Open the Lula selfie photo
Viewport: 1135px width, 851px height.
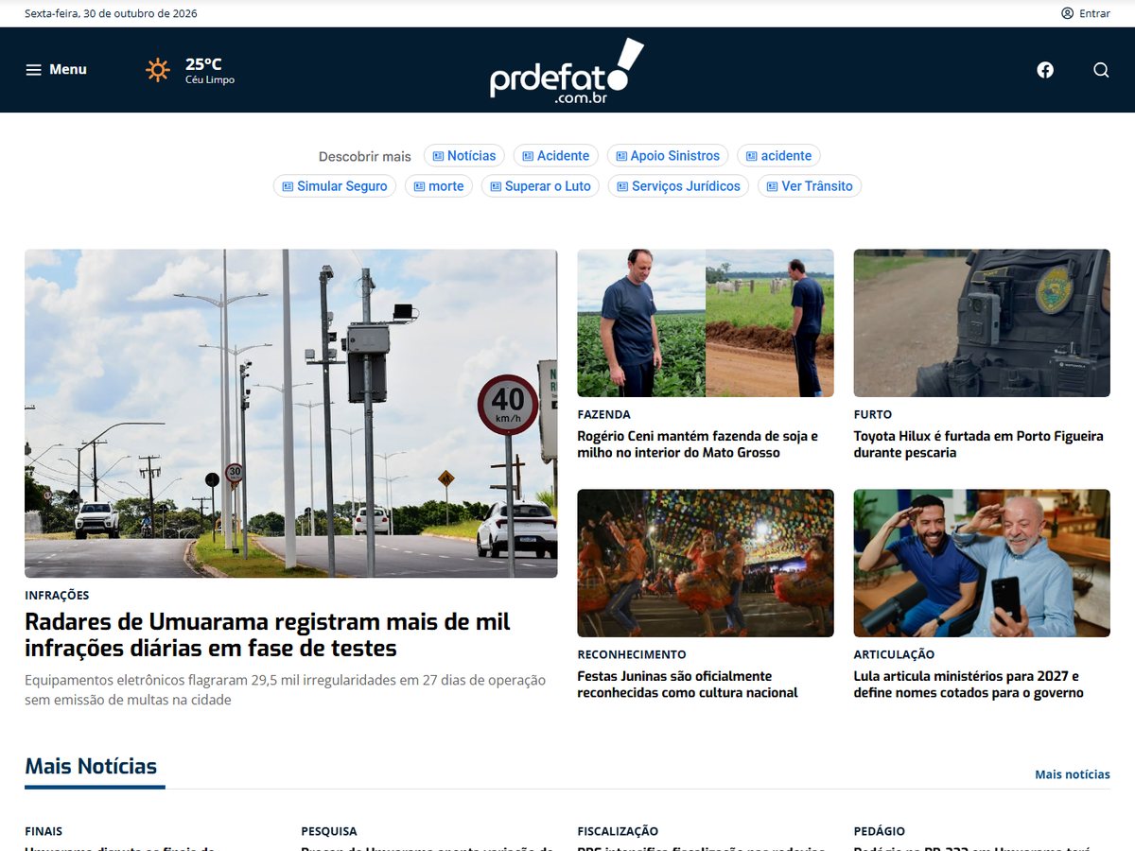982,563
